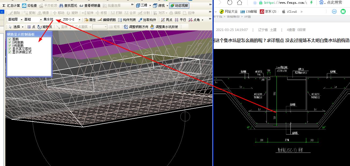Go forward in browser history
This screenshot has width=350, height=166.
point(220,3)
